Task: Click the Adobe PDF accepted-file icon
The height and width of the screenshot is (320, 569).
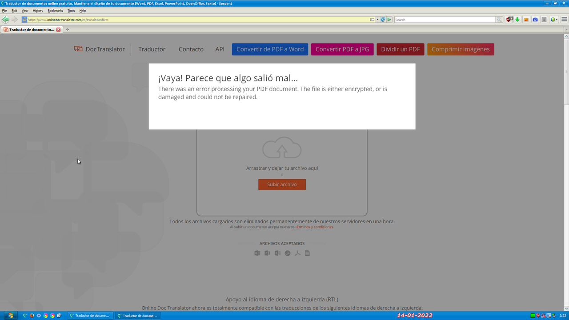Action: (x=297, y=253)
